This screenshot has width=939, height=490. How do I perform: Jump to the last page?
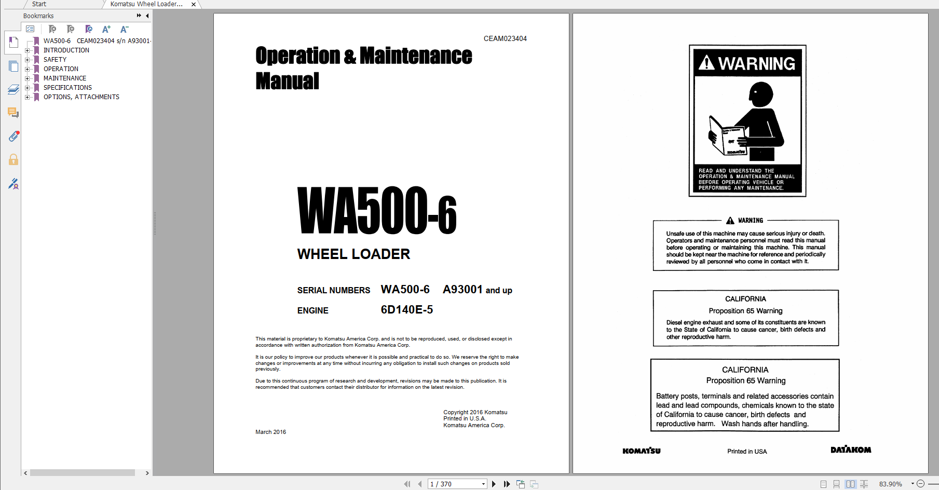[x=507, y=484]
